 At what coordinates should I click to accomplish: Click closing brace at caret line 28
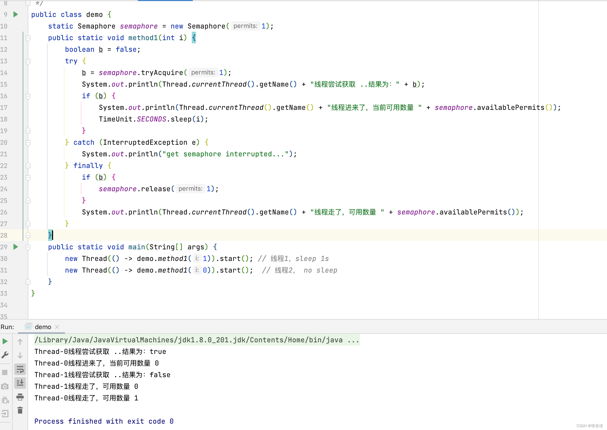(50, 235)
